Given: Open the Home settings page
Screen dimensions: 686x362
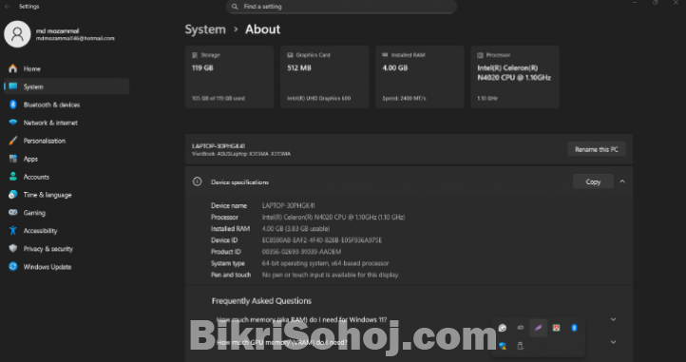Looking at the screenshot, I should click(x=67, y=68).
